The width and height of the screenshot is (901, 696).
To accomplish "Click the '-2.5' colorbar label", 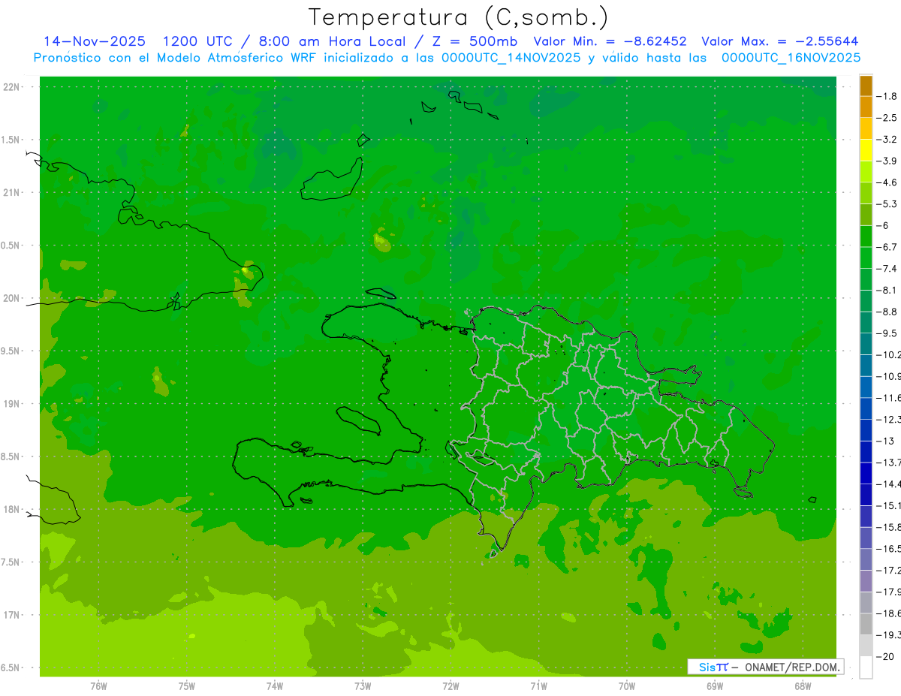I will pos(887,118).
